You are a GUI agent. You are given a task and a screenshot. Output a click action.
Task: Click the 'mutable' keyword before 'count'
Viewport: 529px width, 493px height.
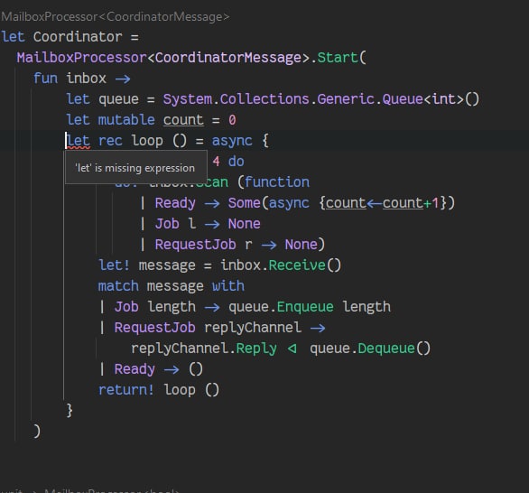126,120
